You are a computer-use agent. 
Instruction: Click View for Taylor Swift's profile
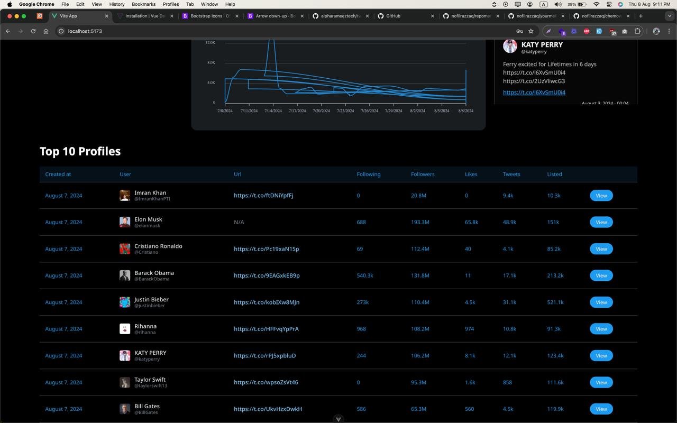pos(601,382)
